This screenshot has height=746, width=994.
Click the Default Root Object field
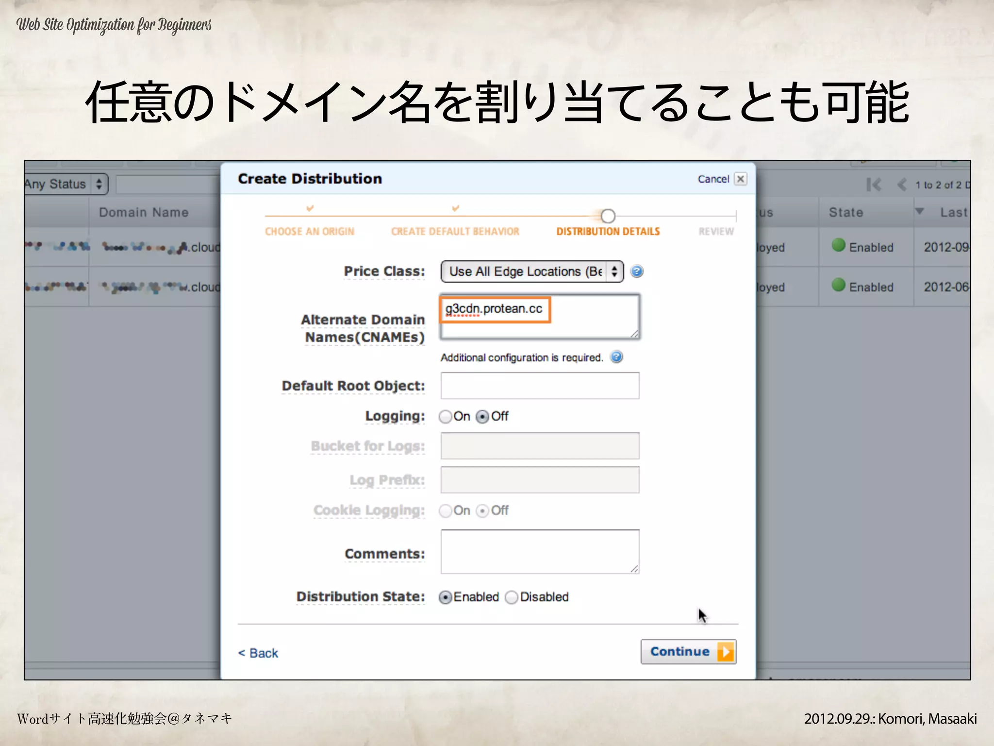[x=540, y=386]
